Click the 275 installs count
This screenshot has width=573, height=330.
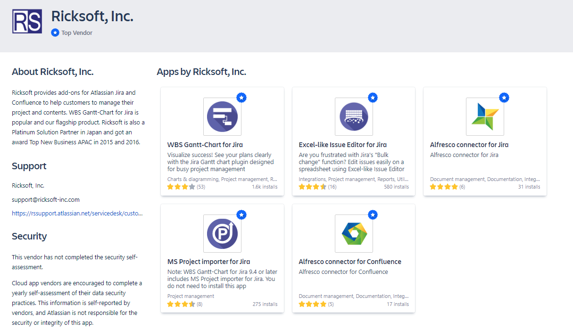click(265, 304)
